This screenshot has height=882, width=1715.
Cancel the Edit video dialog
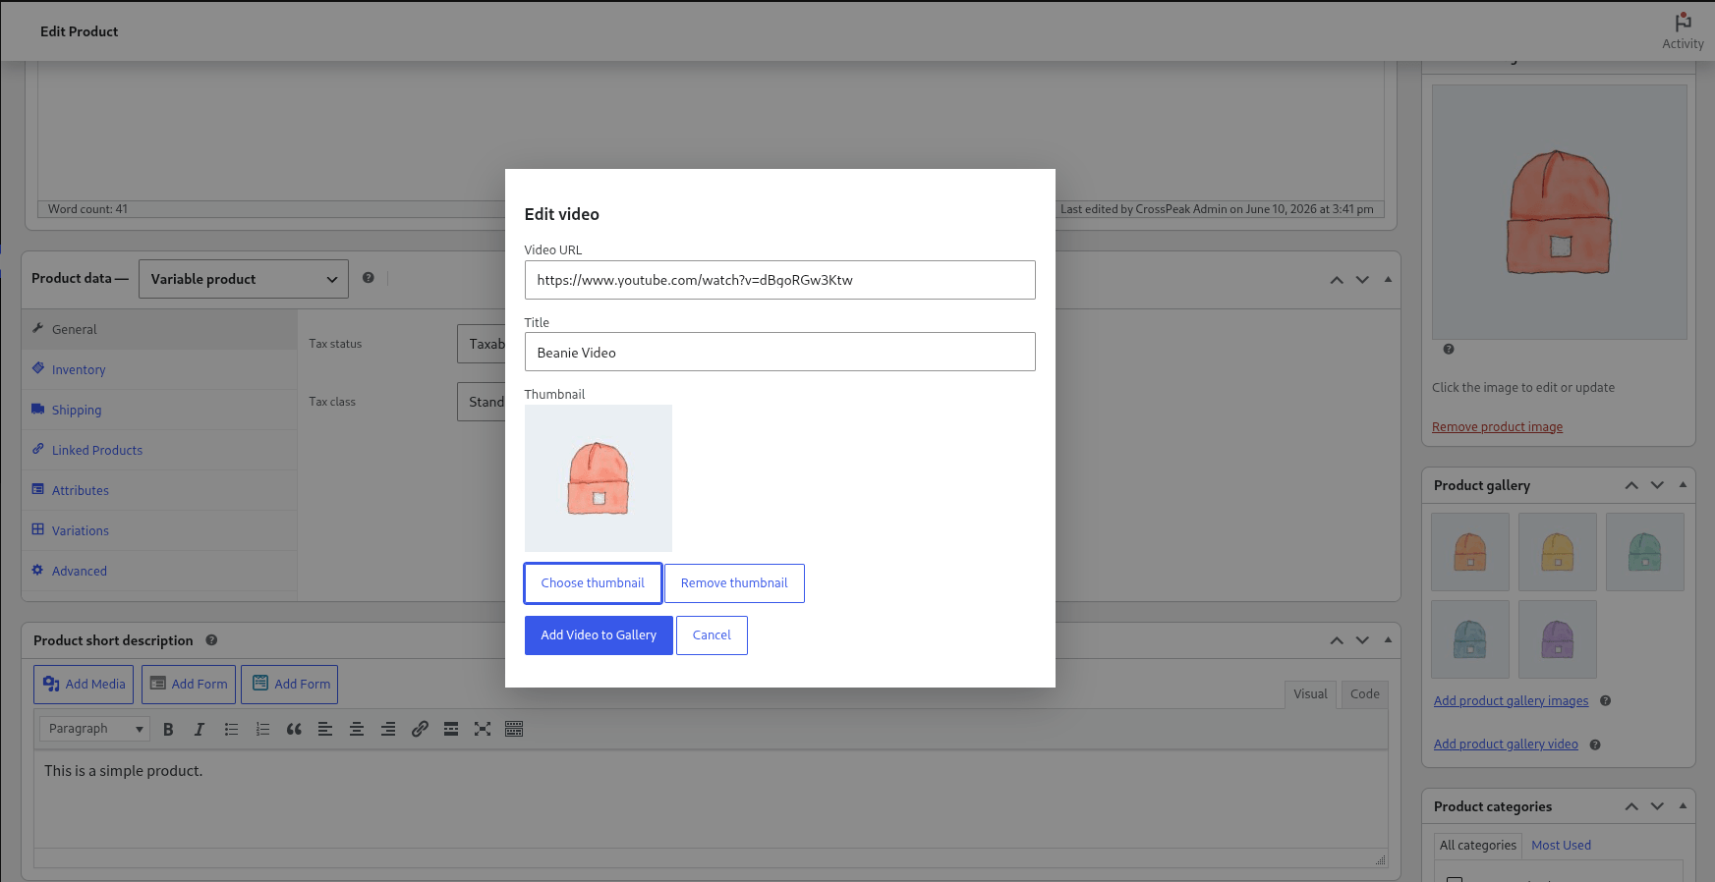[712, 635]
